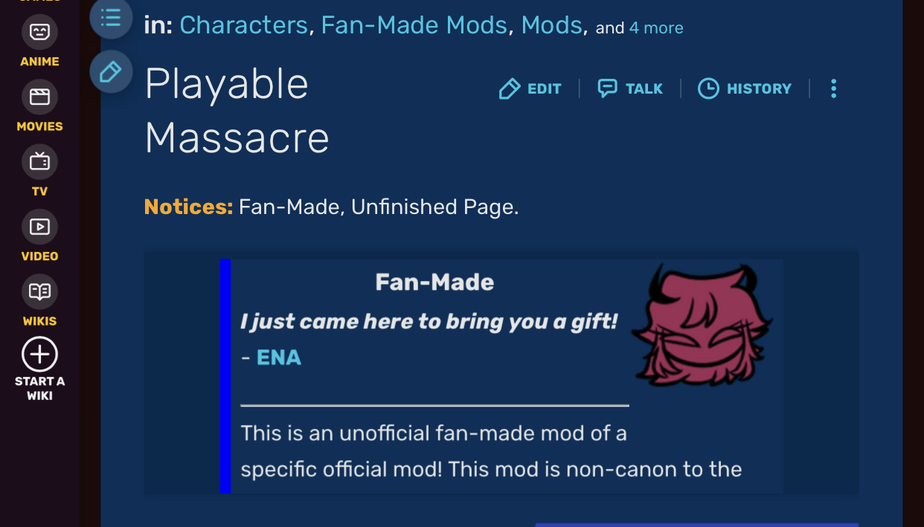Click the pink-haired character image

[x=701, y=328]
